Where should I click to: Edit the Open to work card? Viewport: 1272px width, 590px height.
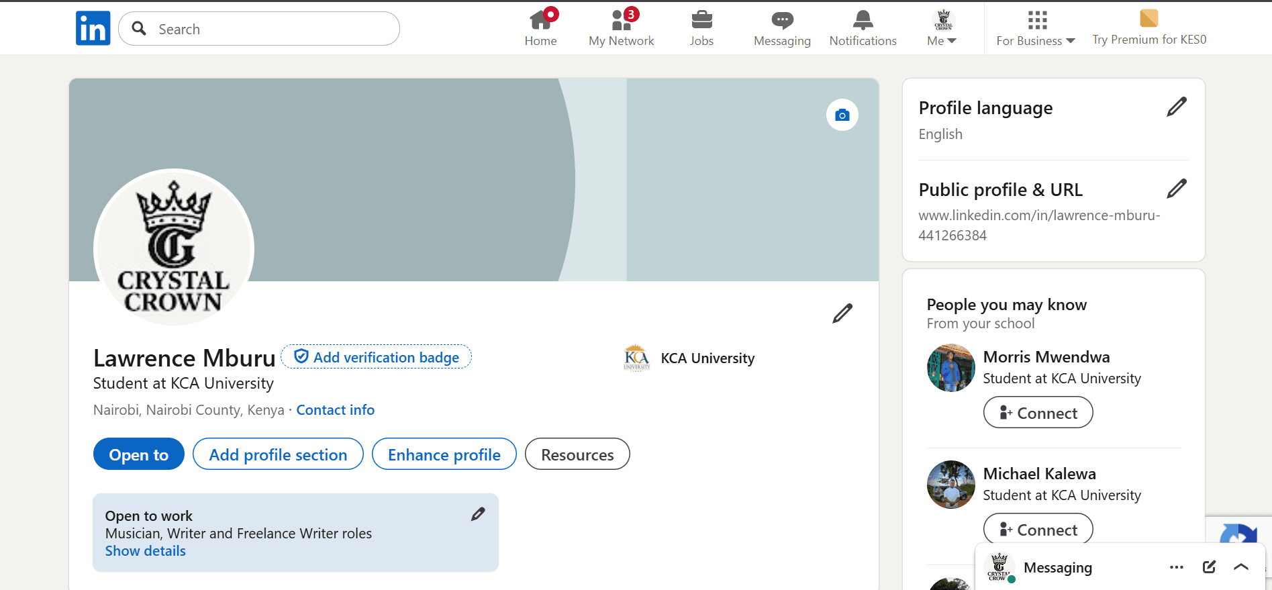click(478, 514)
